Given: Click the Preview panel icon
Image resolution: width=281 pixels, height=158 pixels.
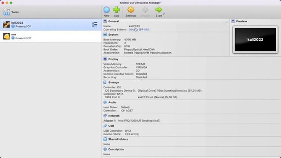Looking at the screenshot, I should [233, 21].
